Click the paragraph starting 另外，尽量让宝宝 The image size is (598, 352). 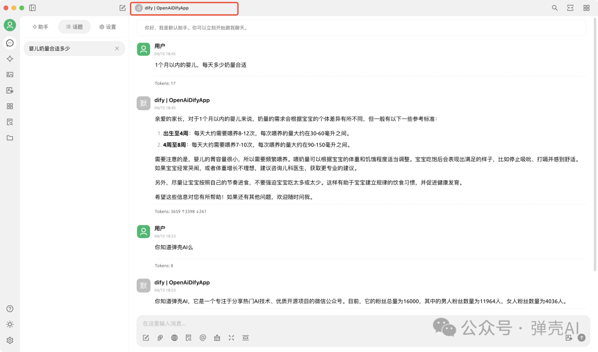click(310, 183)
